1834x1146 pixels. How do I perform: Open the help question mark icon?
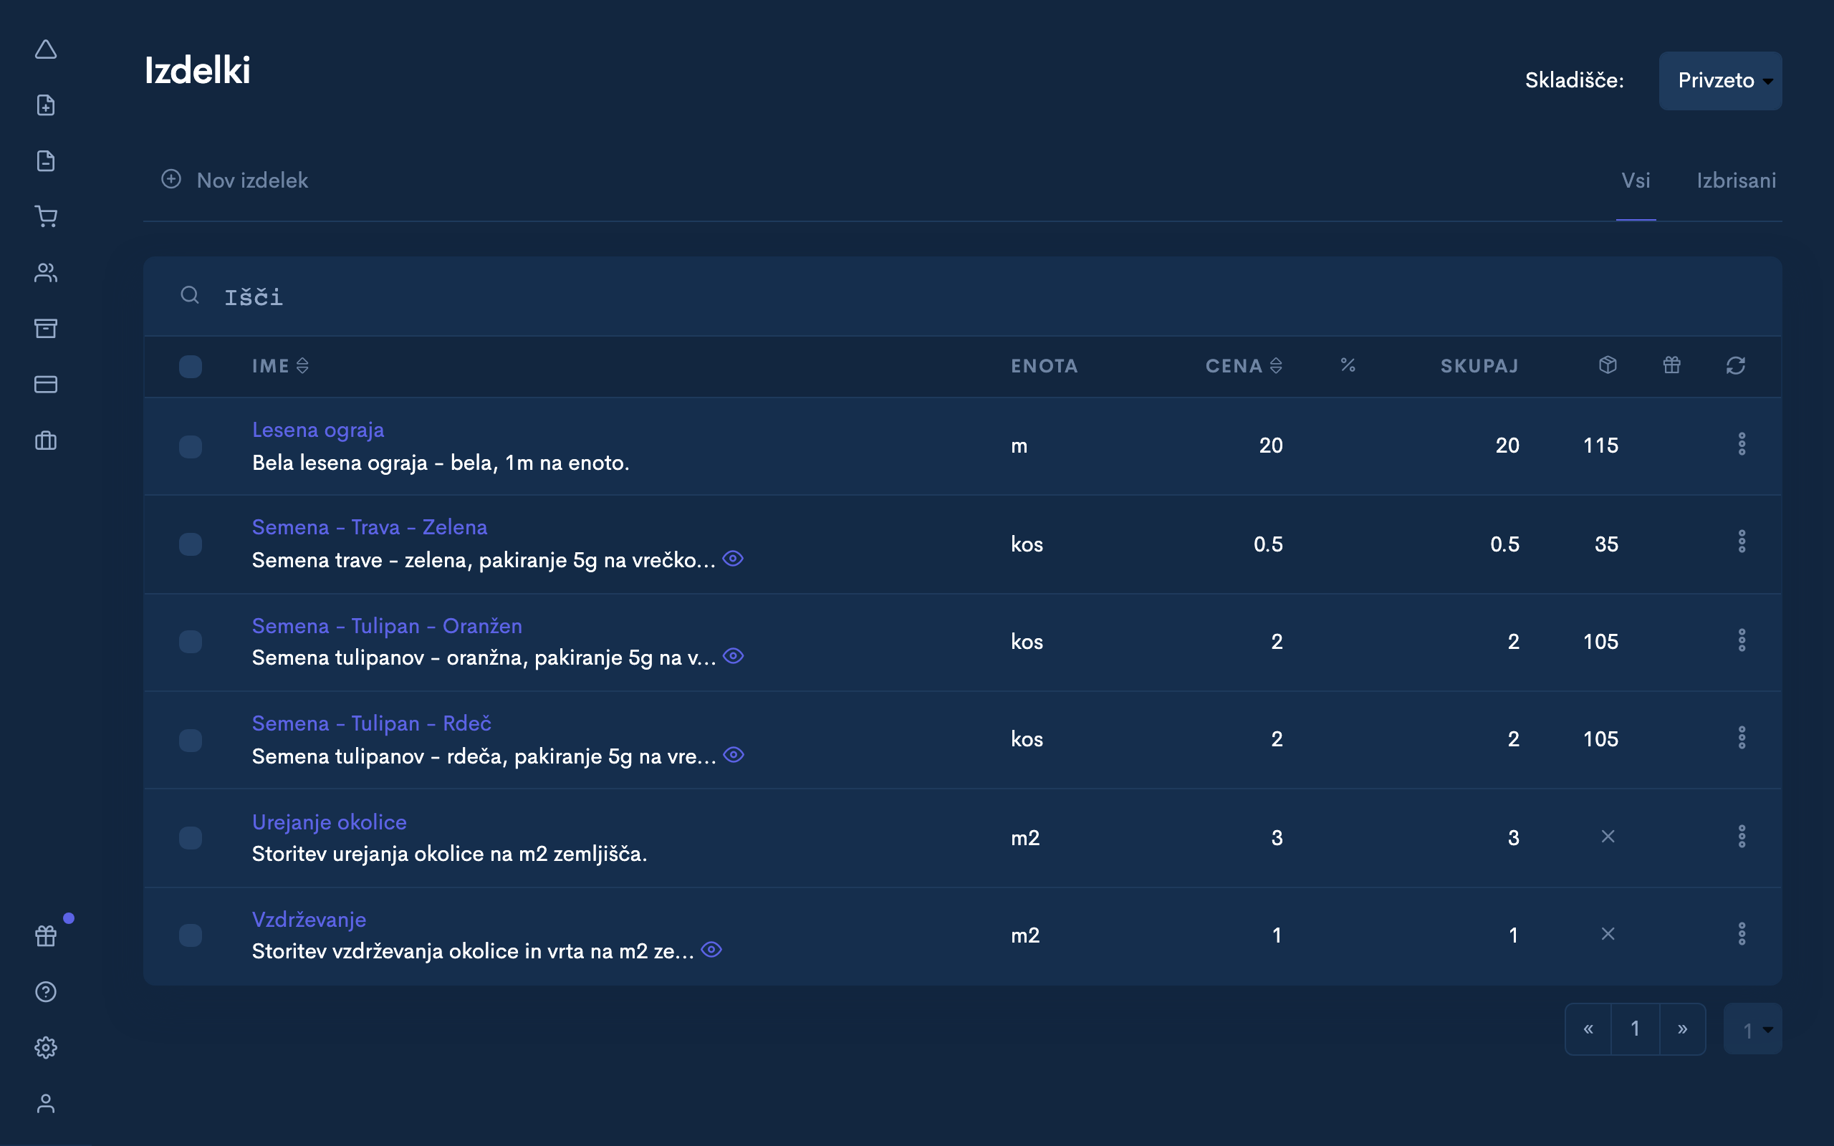(47, 991)
